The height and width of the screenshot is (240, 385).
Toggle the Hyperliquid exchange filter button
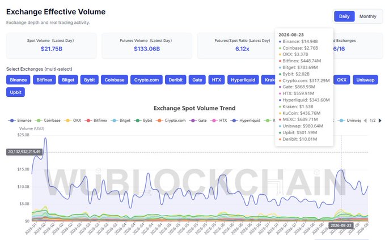pos(243,80)
